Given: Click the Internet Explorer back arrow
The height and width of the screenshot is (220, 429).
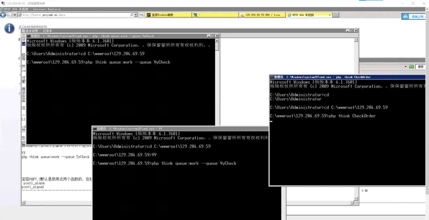Looking at the screenshot, I should coord(3,15).
